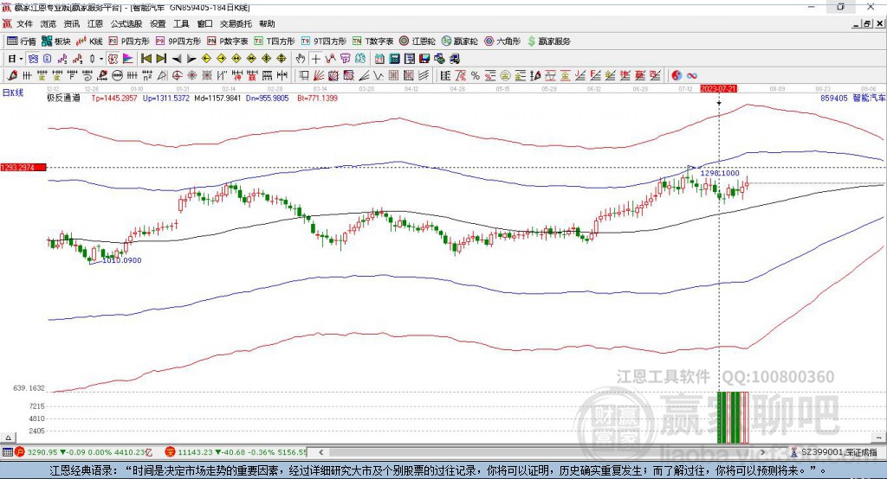887x479 pixels.
Task: Open the 板块 sector view
Action: click(x=56, y=42)
